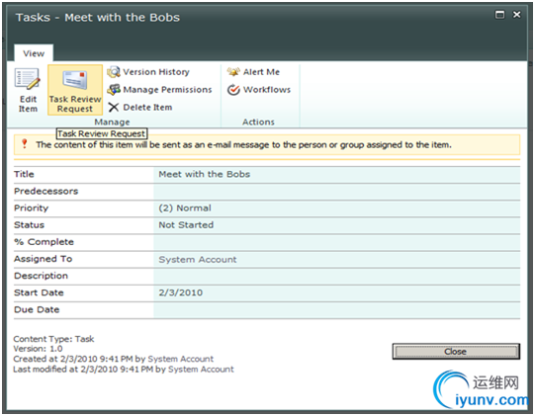Click the '(2) Normal' priority value

(185, 208)
